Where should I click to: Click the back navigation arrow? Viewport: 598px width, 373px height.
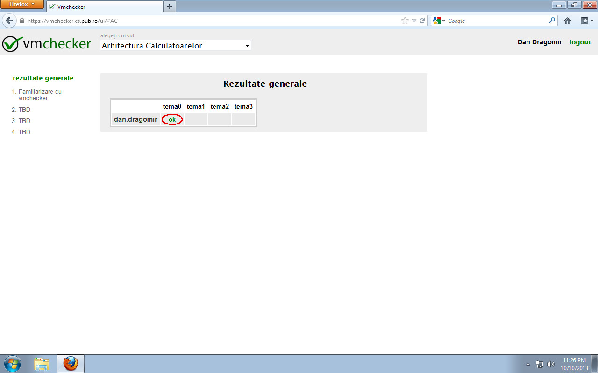[x=9, y=20]
